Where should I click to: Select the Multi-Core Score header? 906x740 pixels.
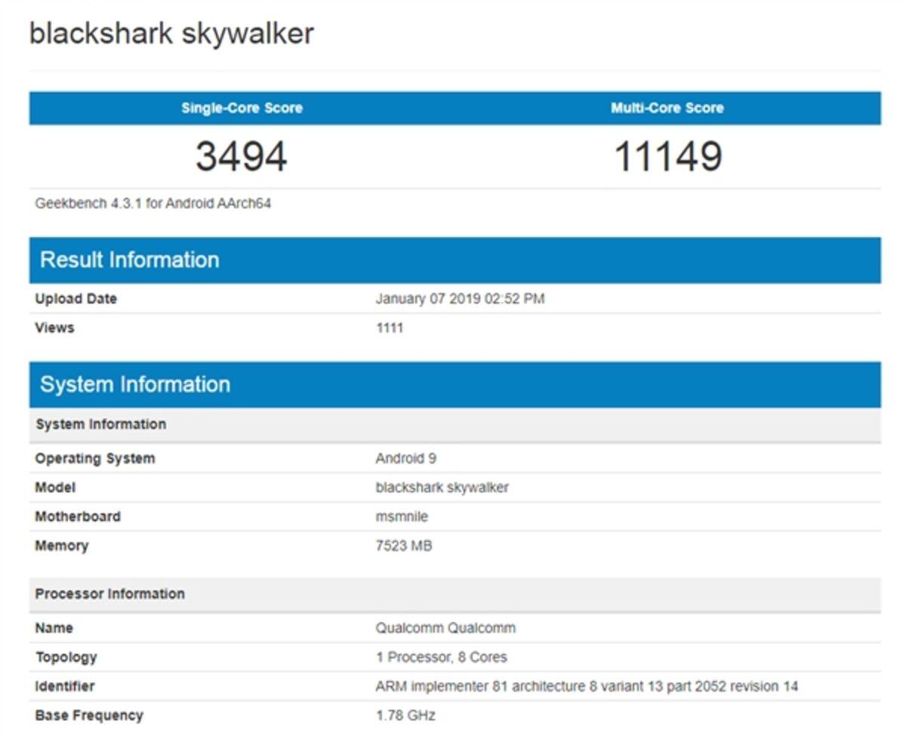pyautogui.click(x=667, y=107)
